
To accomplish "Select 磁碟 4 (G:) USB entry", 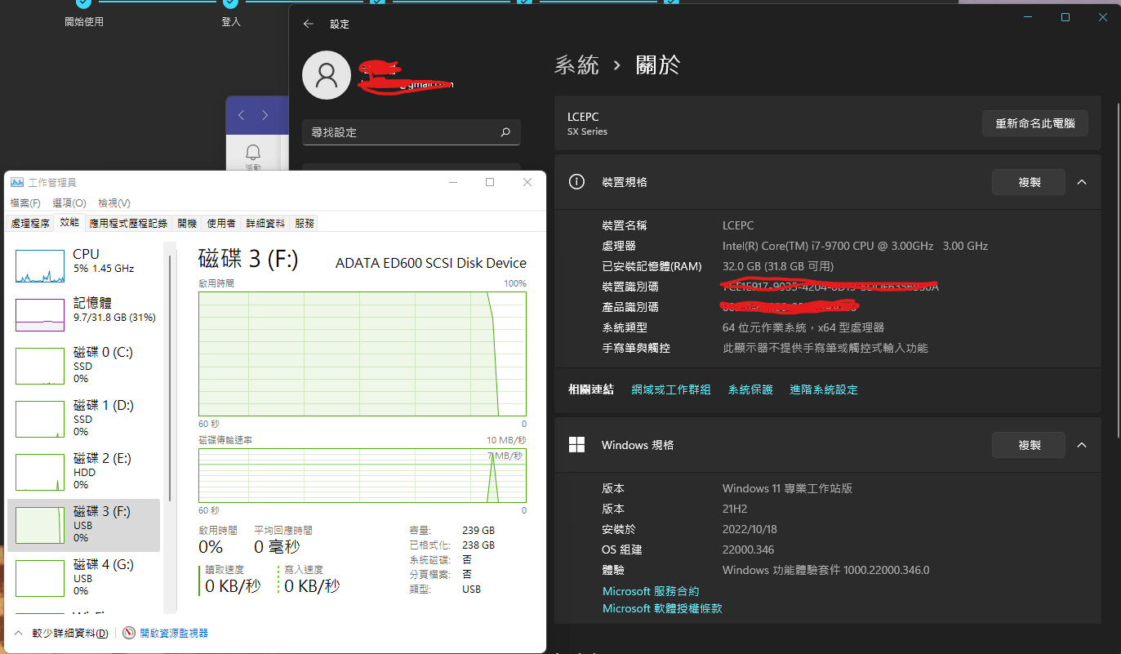I will click(x=83, y=577).
